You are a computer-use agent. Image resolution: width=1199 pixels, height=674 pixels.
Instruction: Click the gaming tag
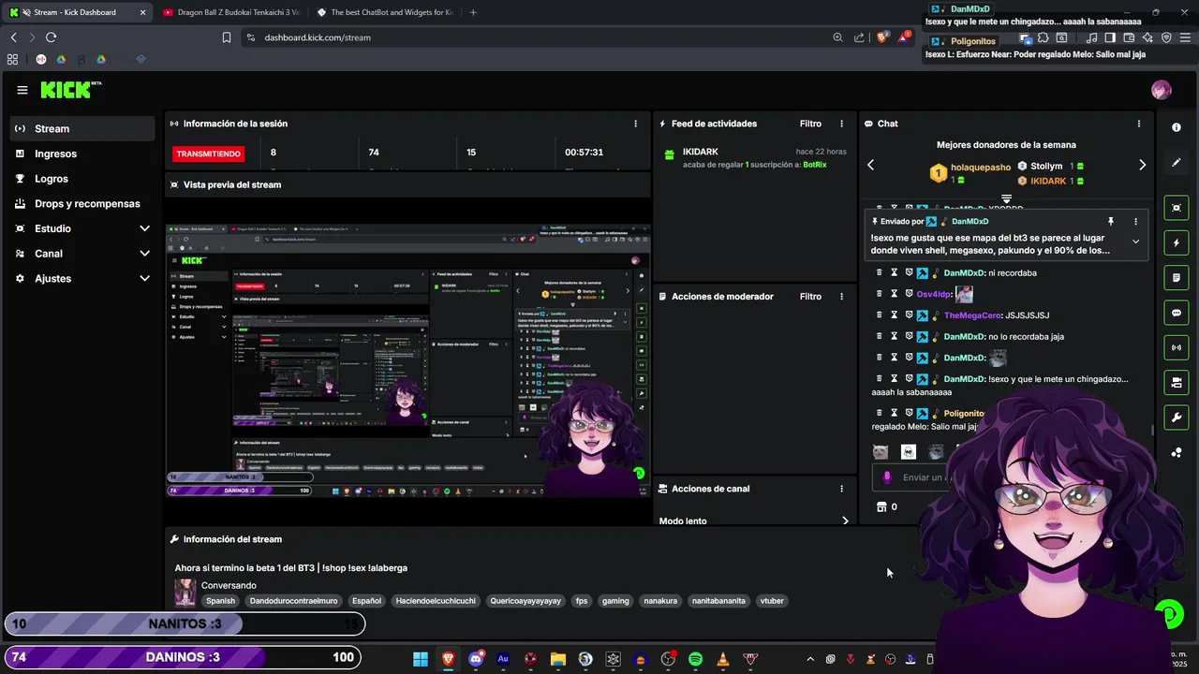click(x=615, y=601)
